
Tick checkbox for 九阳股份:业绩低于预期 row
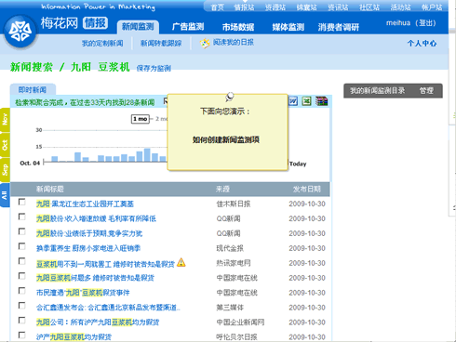click(x=21, y=231)
